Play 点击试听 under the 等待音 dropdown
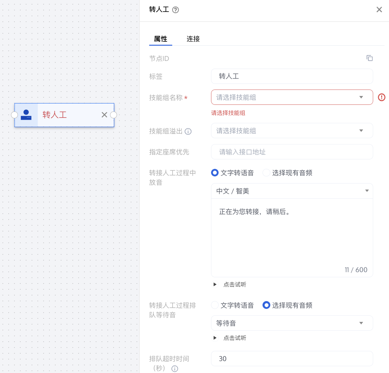The width and height of the screenshot is (389, 373). [x=215, y=338]
